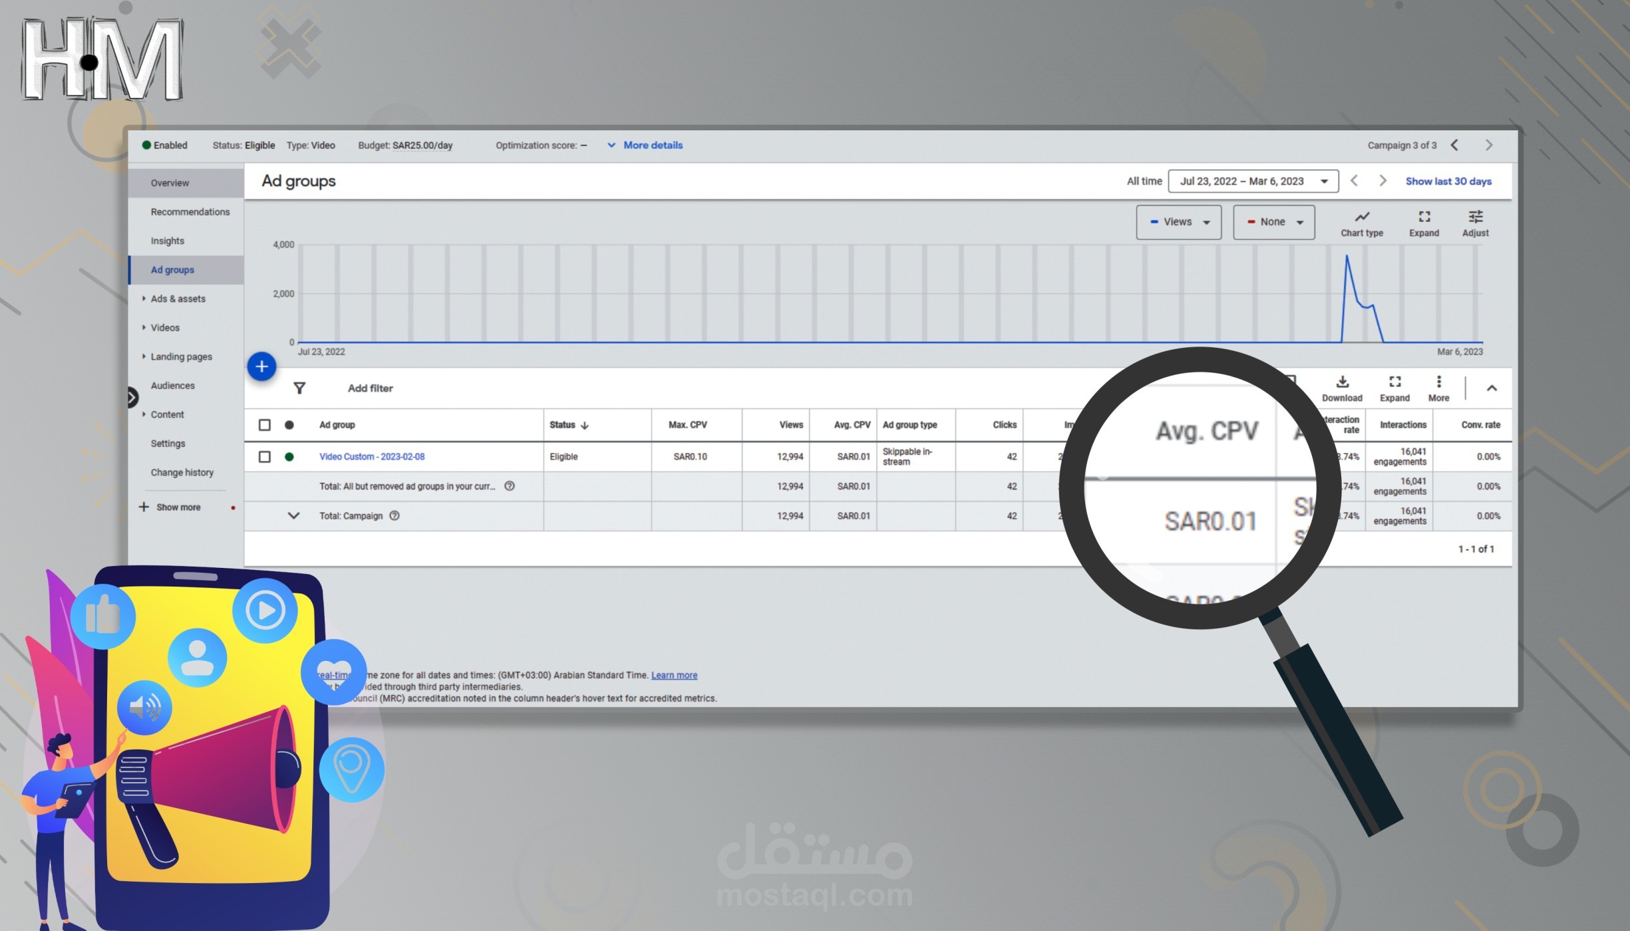Viewport: 1630px width, 931px height.
Task: Click the filter funnel icon near Add filter
Action: (x=301, y=388)
